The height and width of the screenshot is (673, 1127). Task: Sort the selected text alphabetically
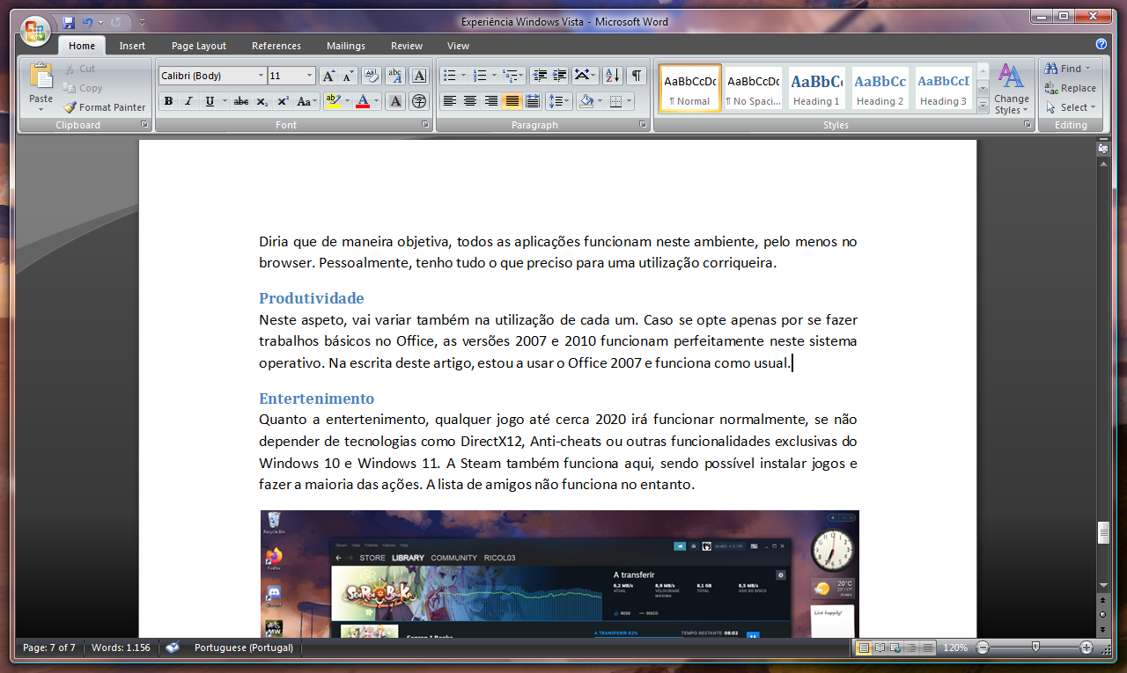tap(613, 76)
